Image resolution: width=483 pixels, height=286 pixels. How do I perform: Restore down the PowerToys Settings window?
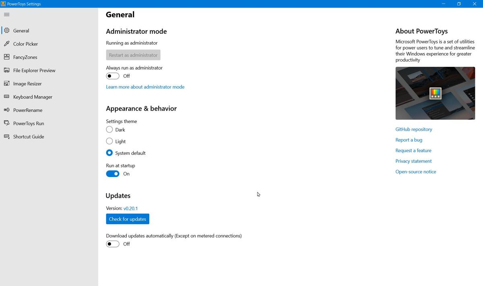tap(459, 4)
